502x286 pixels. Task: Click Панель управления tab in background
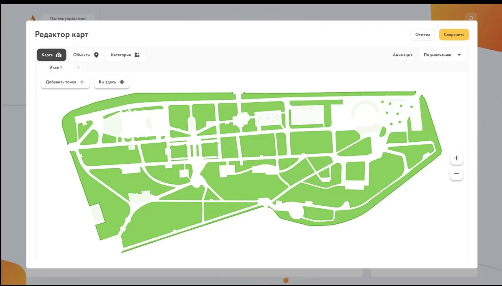tap(68, 18)
